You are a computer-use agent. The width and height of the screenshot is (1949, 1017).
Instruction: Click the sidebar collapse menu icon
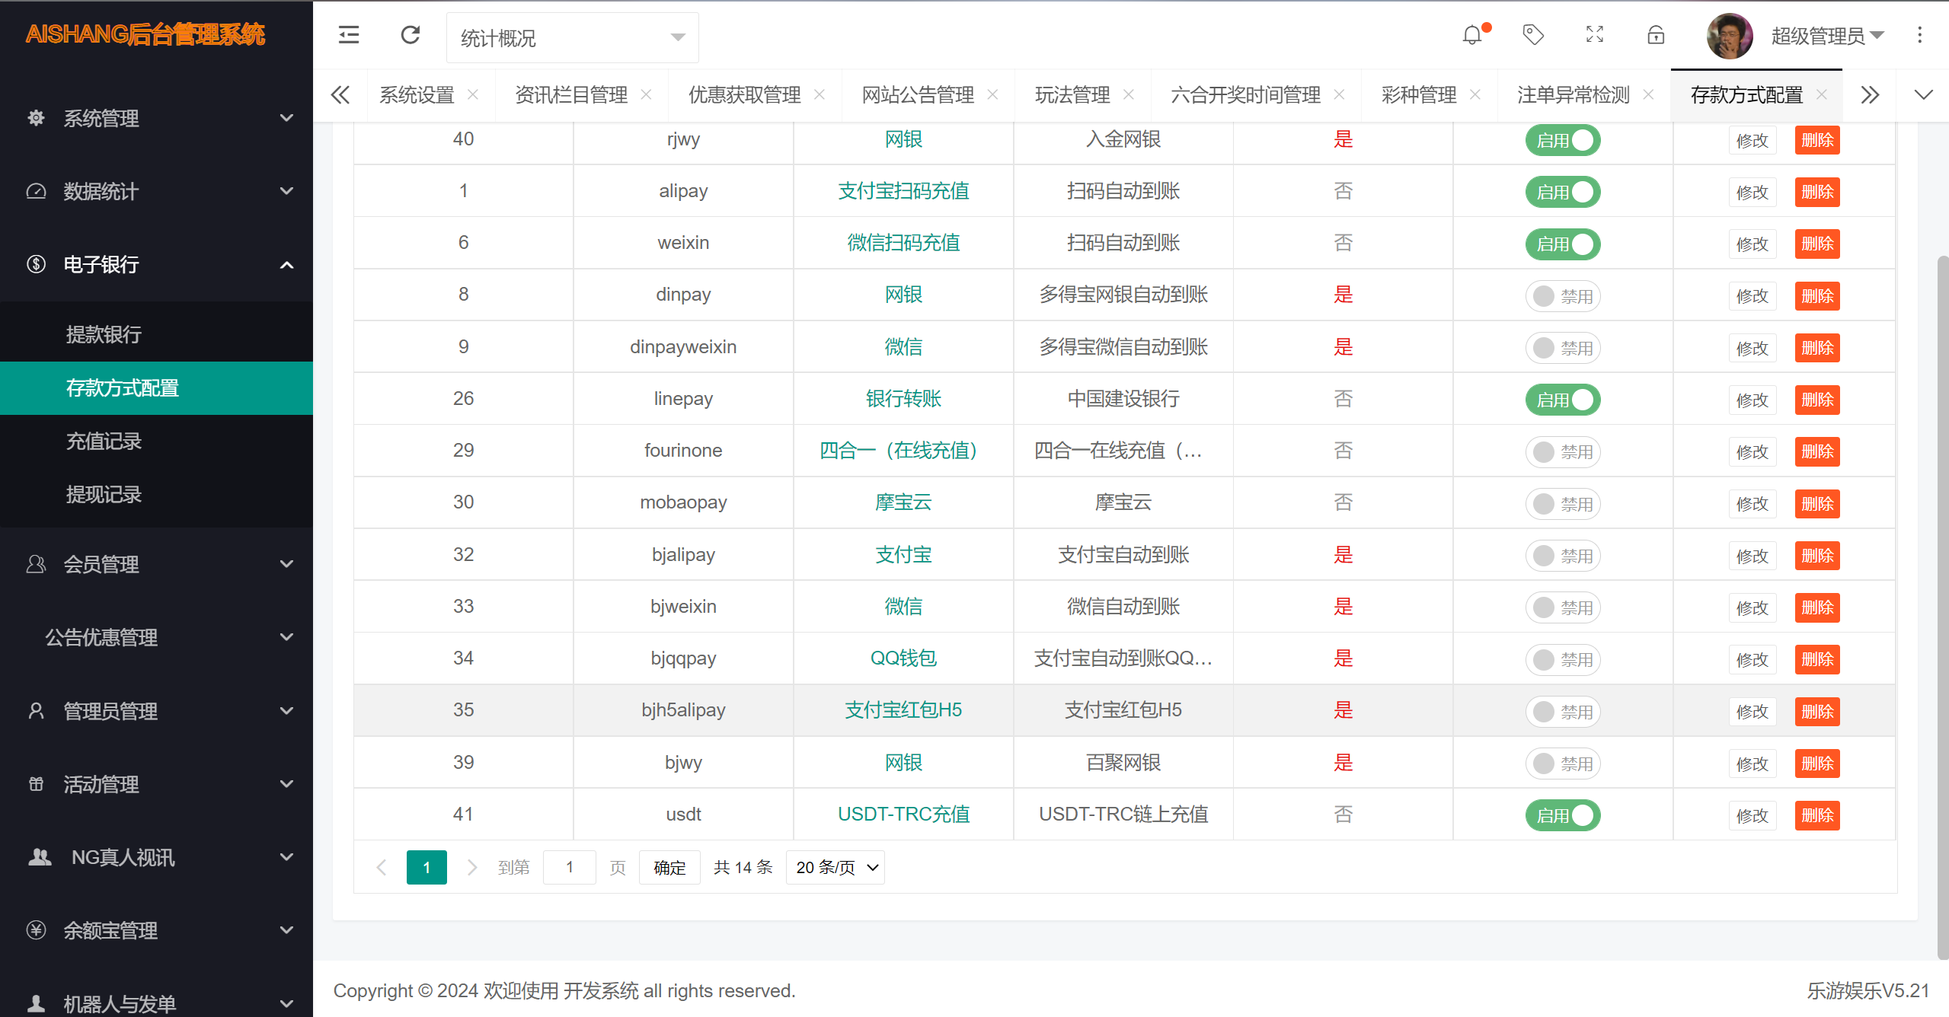coord(349,35)
